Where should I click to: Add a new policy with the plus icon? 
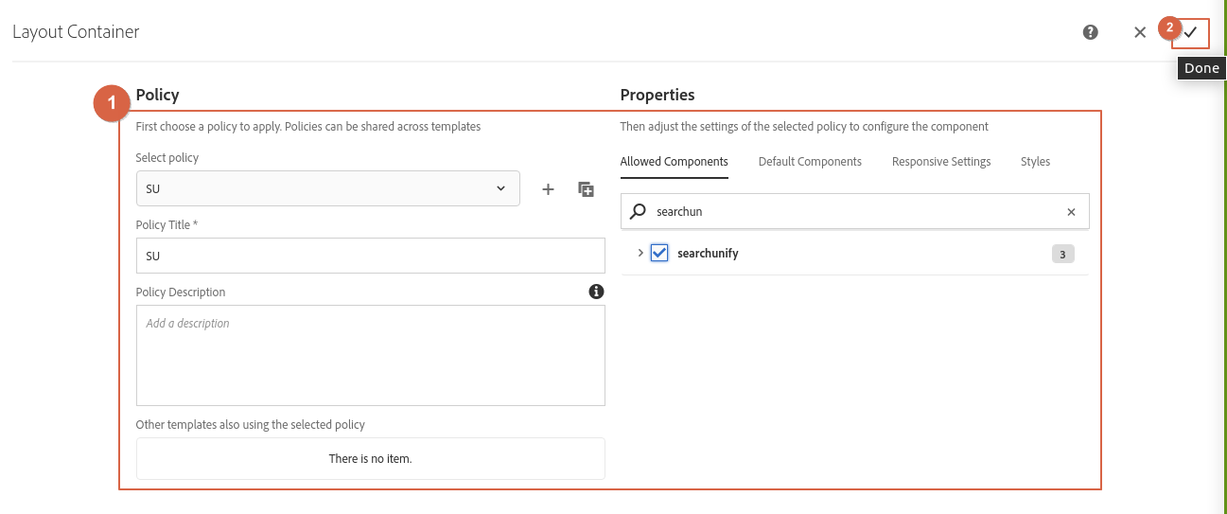click(x=548, y=189)
